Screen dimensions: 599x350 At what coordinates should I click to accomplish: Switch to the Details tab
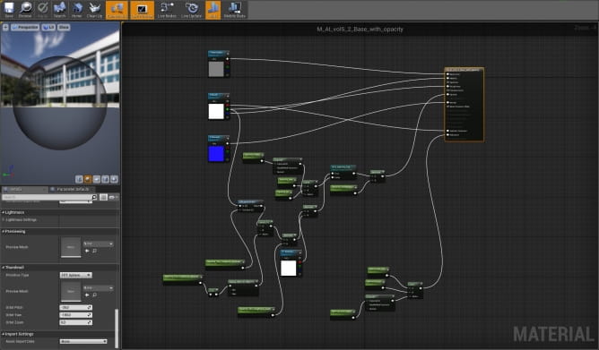tap(23, 189)
